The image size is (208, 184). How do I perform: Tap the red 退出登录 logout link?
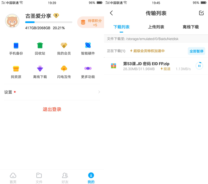click(x=52, y=109)
